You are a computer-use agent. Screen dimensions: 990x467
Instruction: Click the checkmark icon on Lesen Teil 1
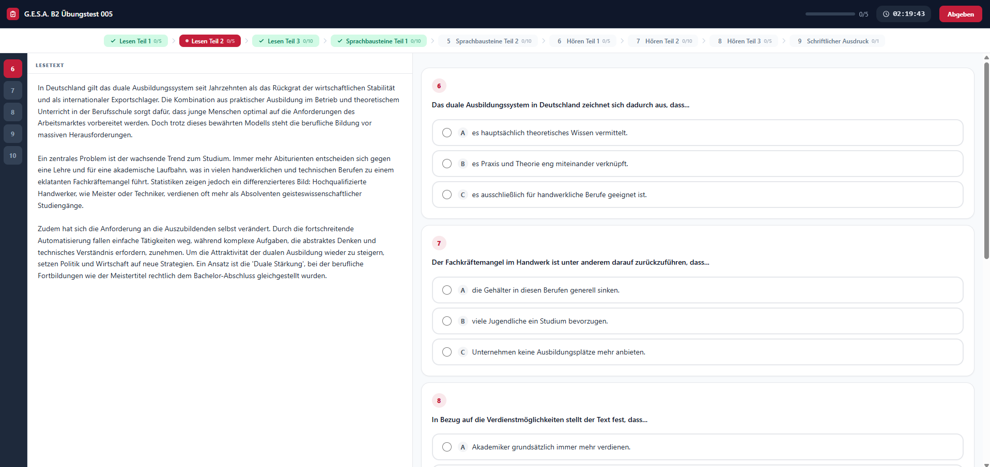(113, 41)
